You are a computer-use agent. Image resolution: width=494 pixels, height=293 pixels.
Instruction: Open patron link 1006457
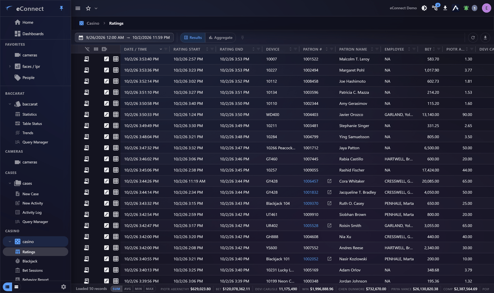(311, 181)
